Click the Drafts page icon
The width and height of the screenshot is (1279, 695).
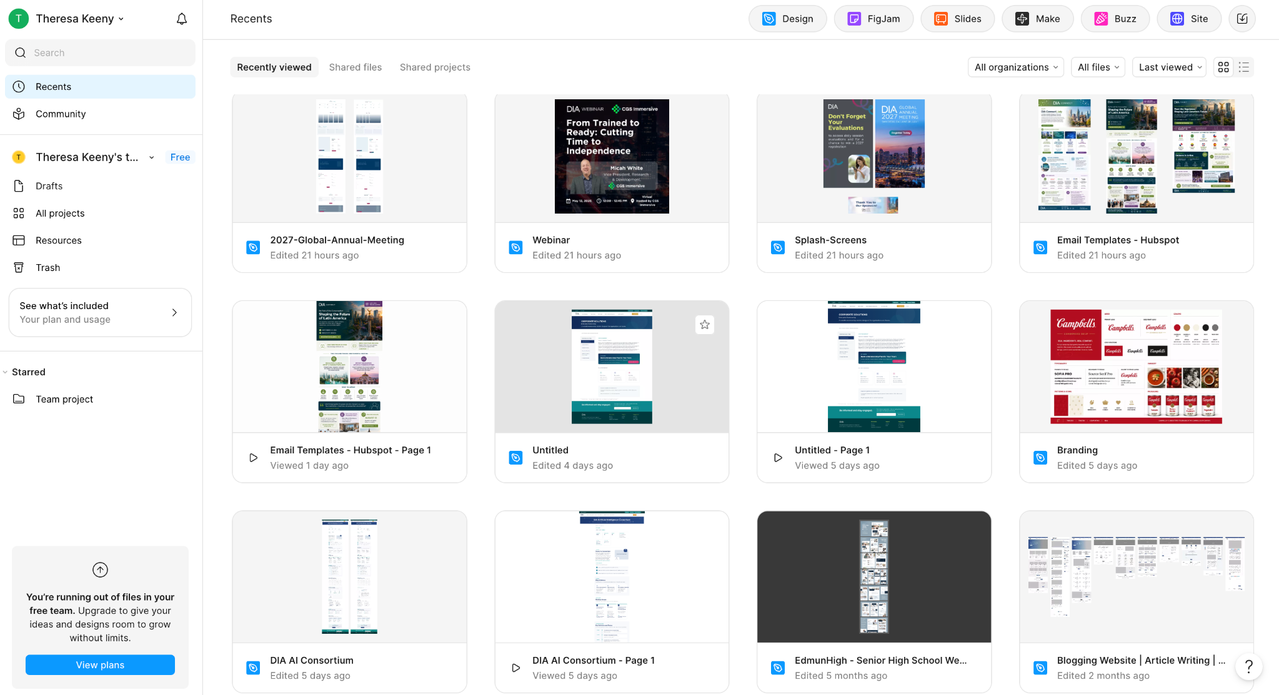[x=19, y=185]
